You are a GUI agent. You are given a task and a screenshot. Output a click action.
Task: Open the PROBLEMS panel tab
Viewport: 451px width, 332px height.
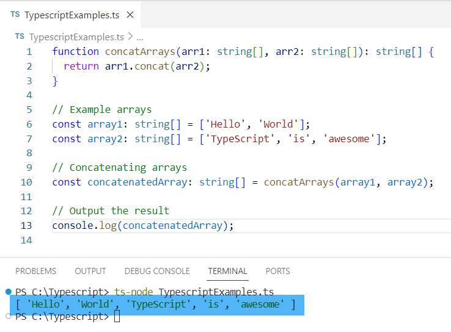pos(35,271)
